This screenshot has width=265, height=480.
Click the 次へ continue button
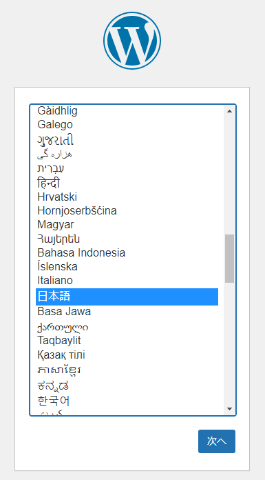(217, 441)
